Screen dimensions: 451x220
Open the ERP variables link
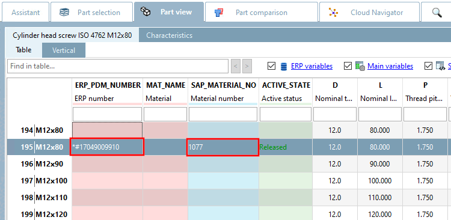[311, 66]
